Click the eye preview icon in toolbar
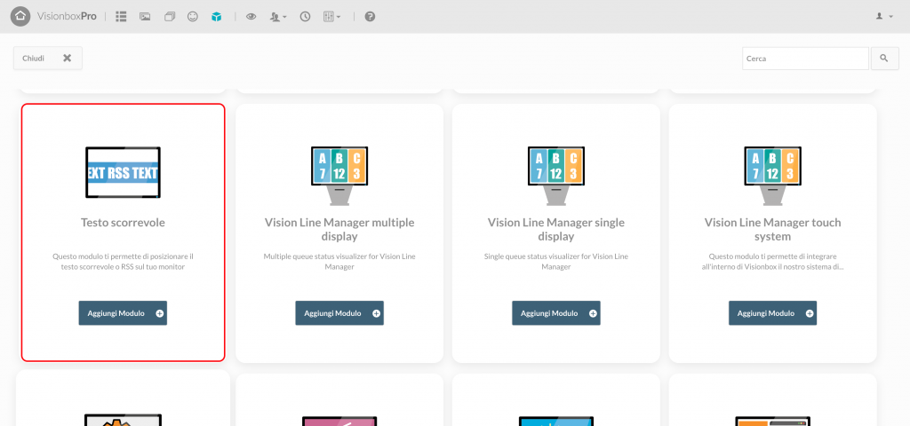This screenshot has height=426, width=910. coord(251,17)
